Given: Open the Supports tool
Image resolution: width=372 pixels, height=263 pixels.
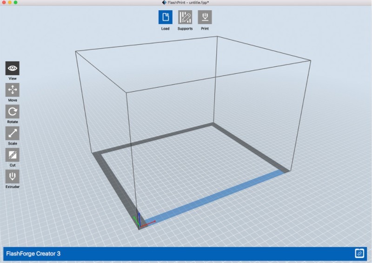Looking at the screenshot, I should tap(185, 18).
